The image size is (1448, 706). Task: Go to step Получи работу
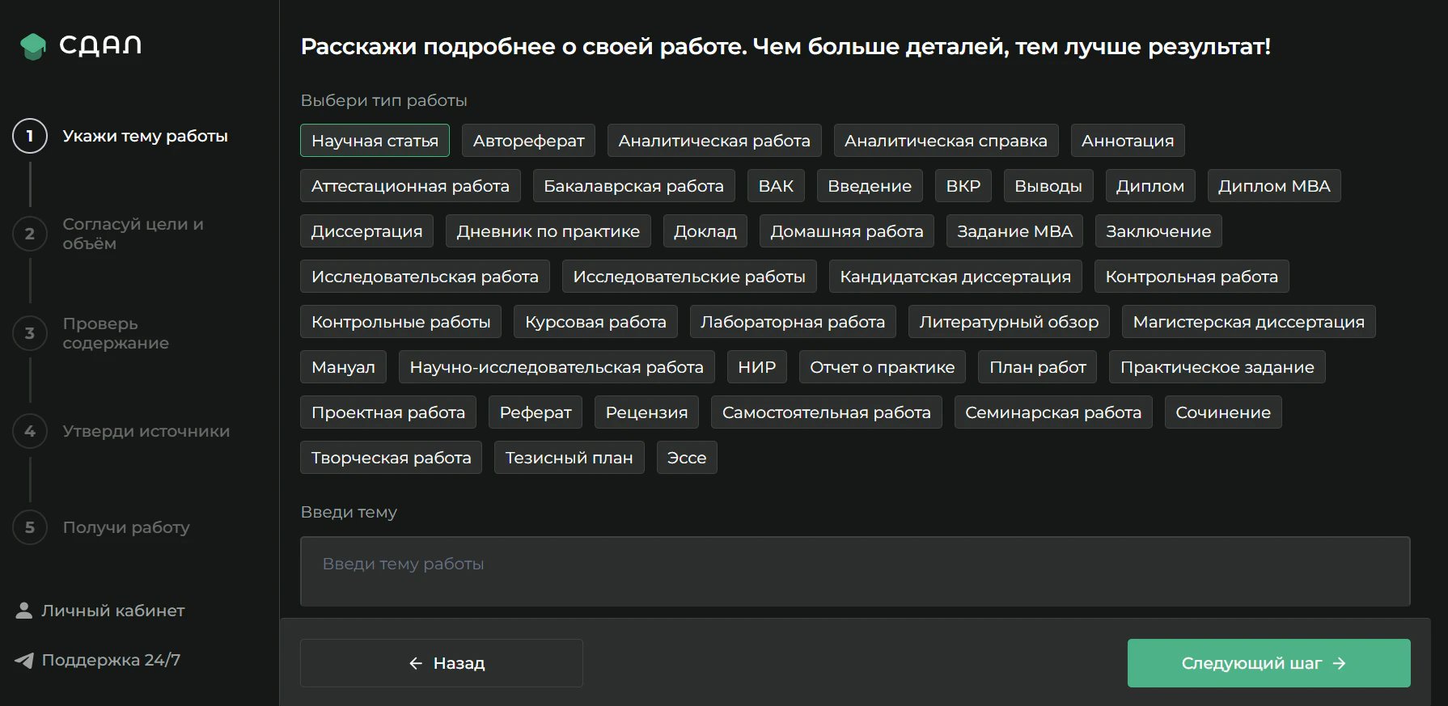(126, 527)
